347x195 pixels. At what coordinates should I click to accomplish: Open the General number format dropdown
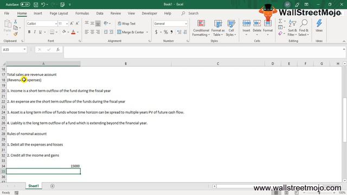click(185, 23)
